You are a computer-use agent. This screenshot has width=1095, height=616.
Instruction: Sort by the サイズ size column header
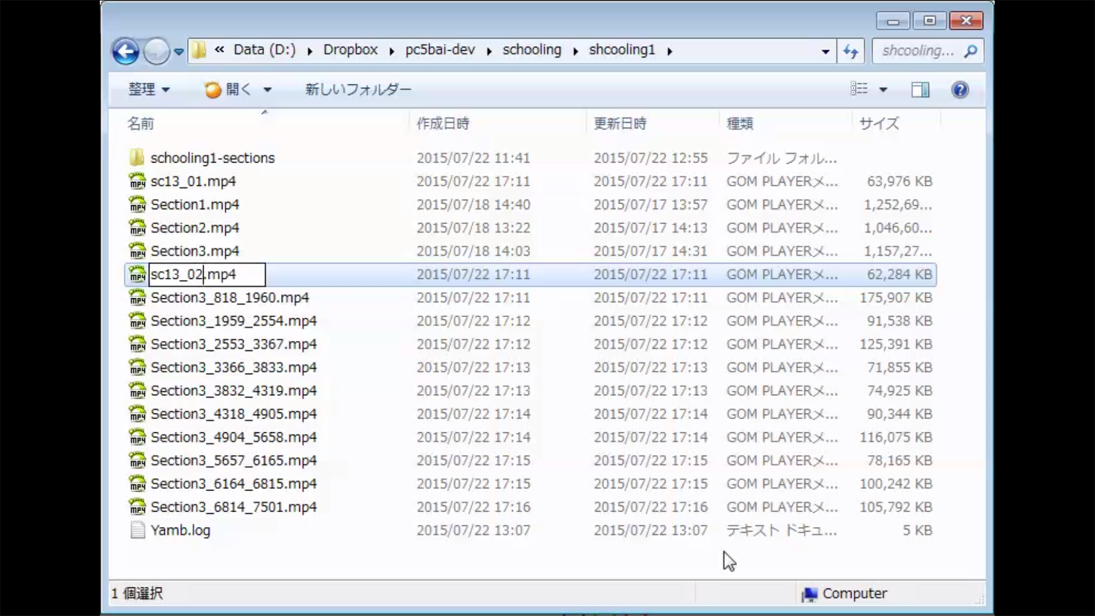(879, 124)
